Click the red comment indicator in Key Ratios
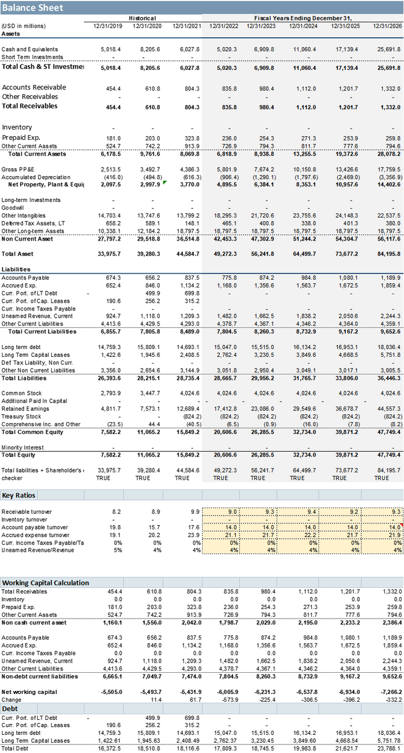 402,526
